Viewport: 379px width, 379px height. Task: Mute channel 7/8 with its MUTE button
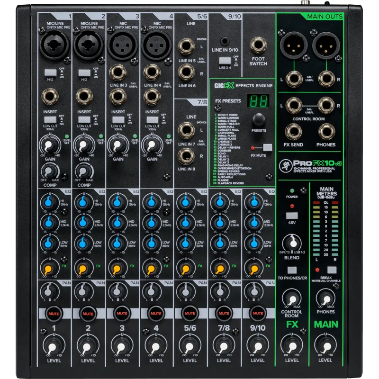224,313
